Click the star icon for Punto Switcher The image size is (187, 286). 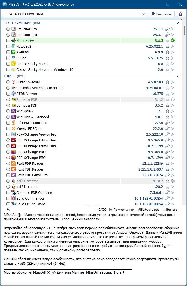point(167,82)
